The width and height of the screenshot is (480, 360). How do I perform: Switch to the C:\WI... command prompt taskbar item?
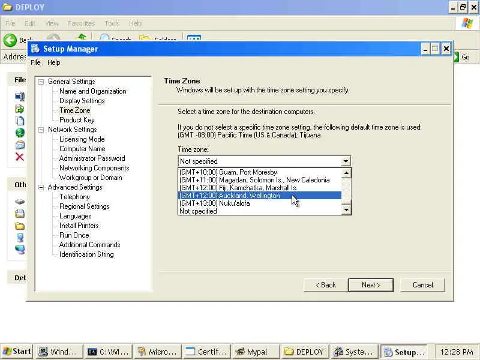tap(108, 352)
